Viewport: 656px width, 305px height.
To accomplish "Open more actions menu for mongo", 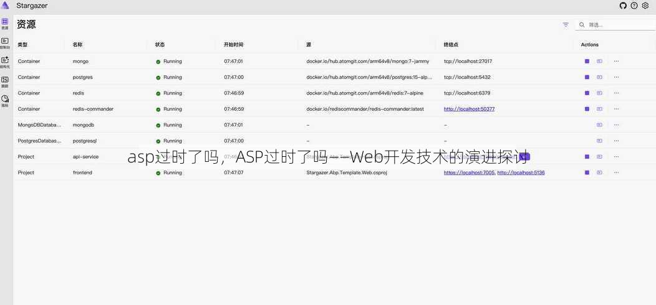I will 616,61.
